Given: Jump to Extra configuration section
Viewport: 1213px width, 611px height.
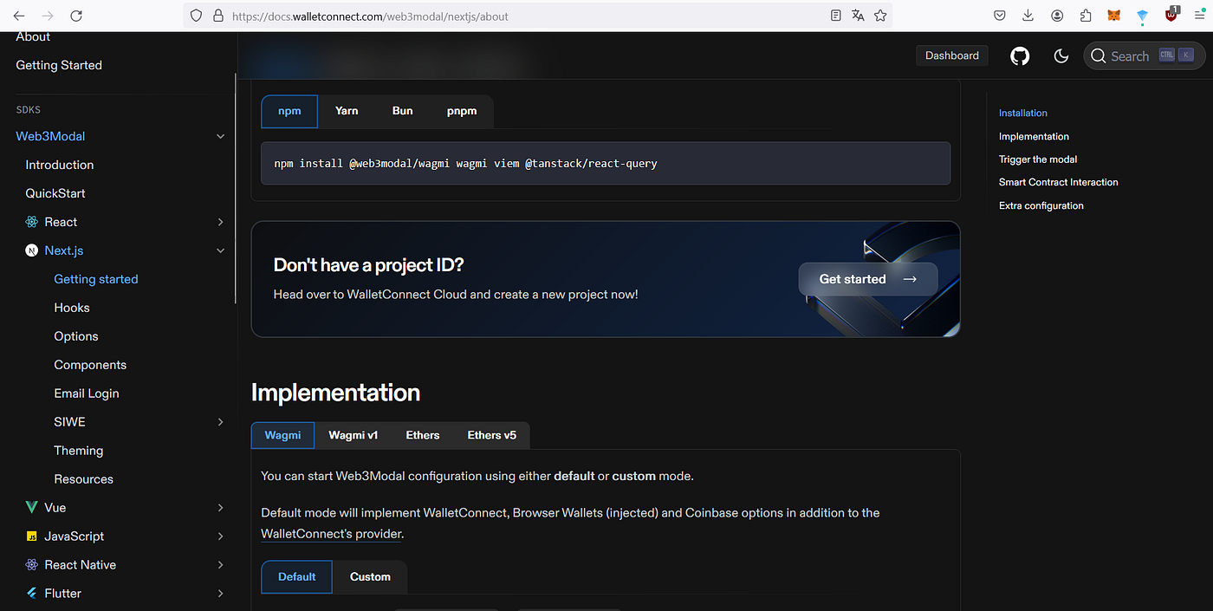Looking at the screenshot, I should 1041,205.
